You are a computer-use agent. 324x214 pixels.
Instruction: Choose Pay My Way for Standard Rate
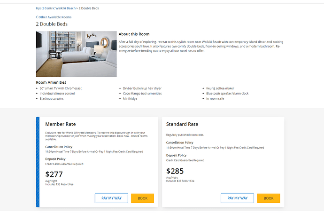237,198
